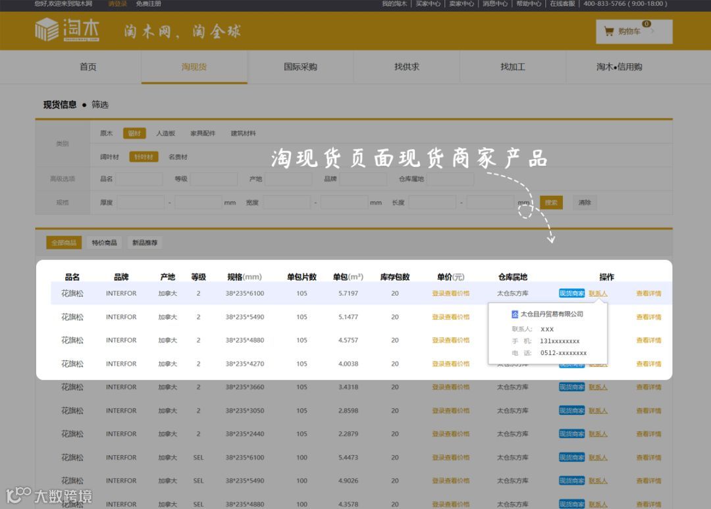Click 查看详情 for the 5.4473 SEL row
The image size is (711, 509).
(x=649, y=457)
